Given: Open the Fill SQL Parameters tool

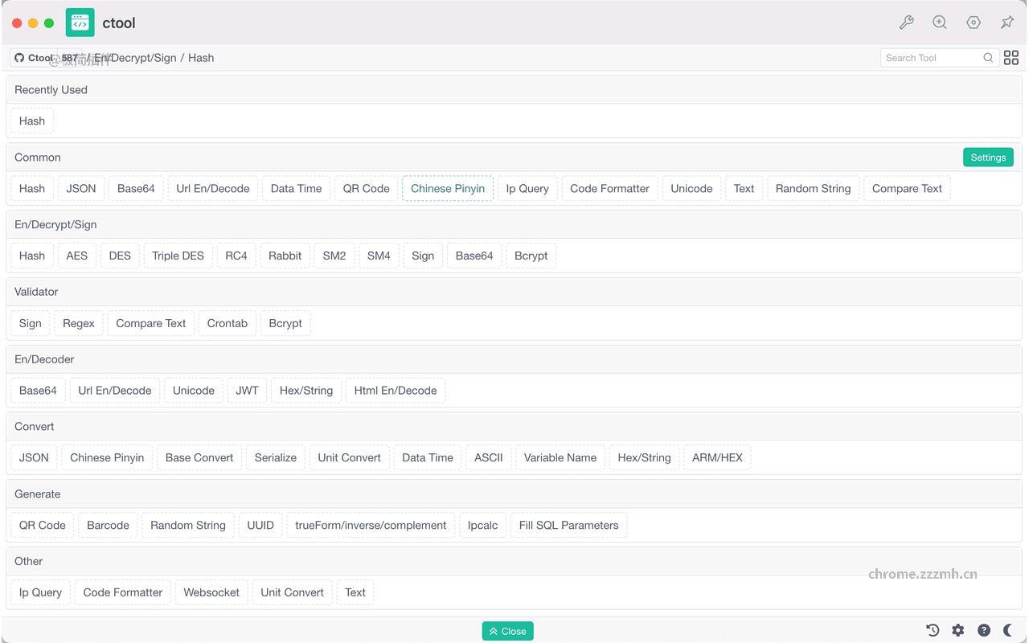Looking at the screenshot, I should [x=569, y=526].
